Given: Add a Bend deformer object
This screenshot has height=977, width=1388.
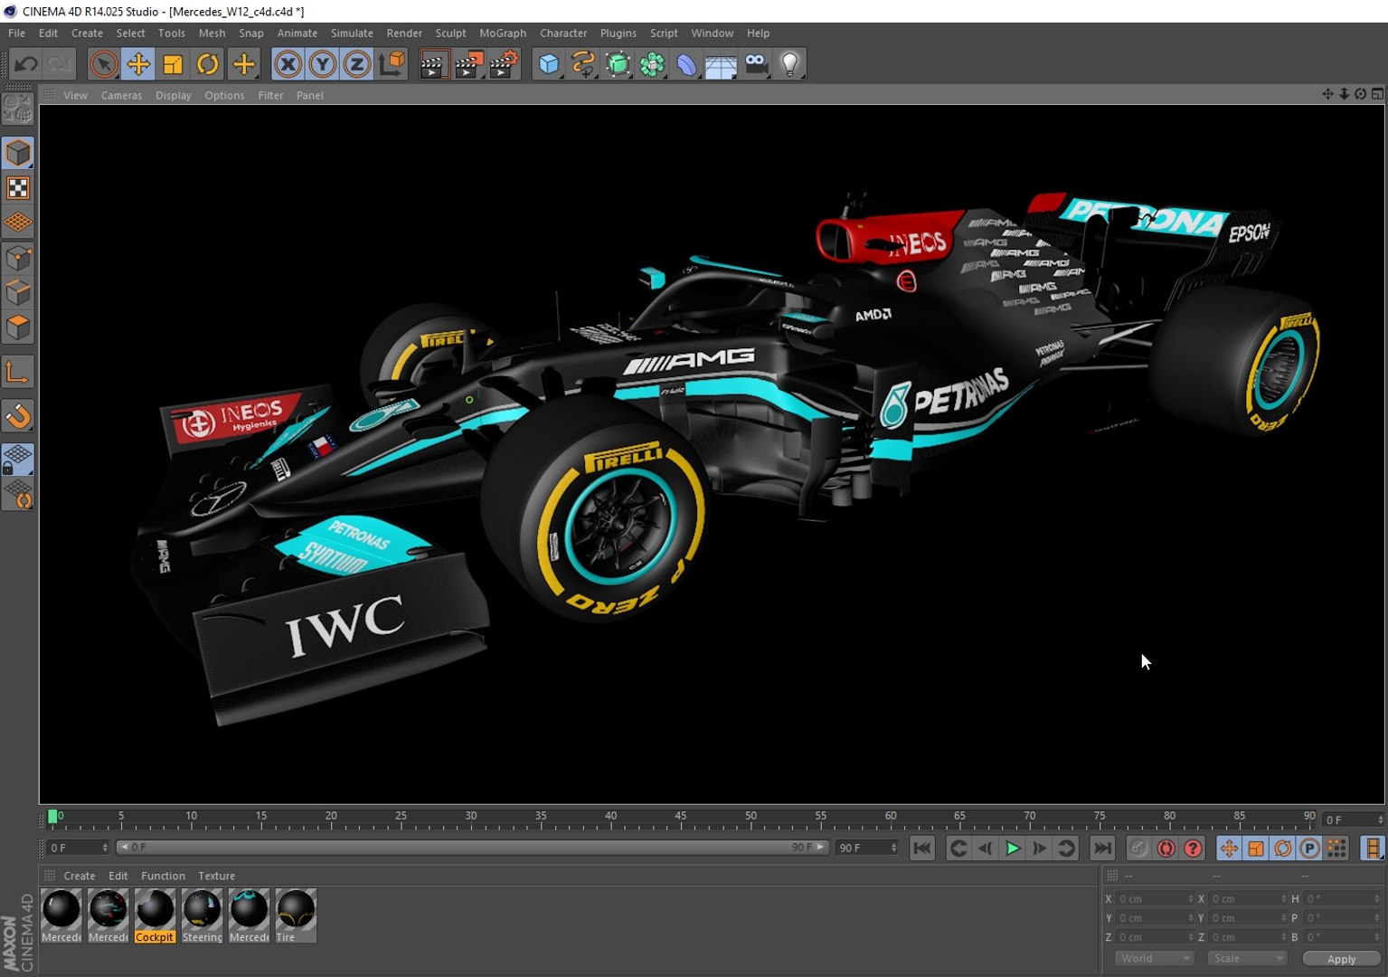Looking at the screenshot, I should pos(686,64).
